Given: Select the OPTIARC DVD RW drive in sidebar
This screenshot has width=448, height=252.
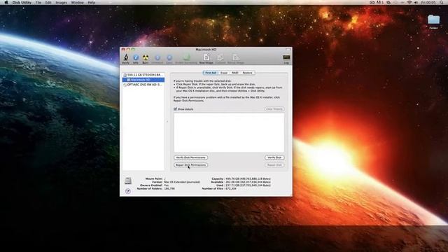Looking at the screenshot, I should [143, 85].
